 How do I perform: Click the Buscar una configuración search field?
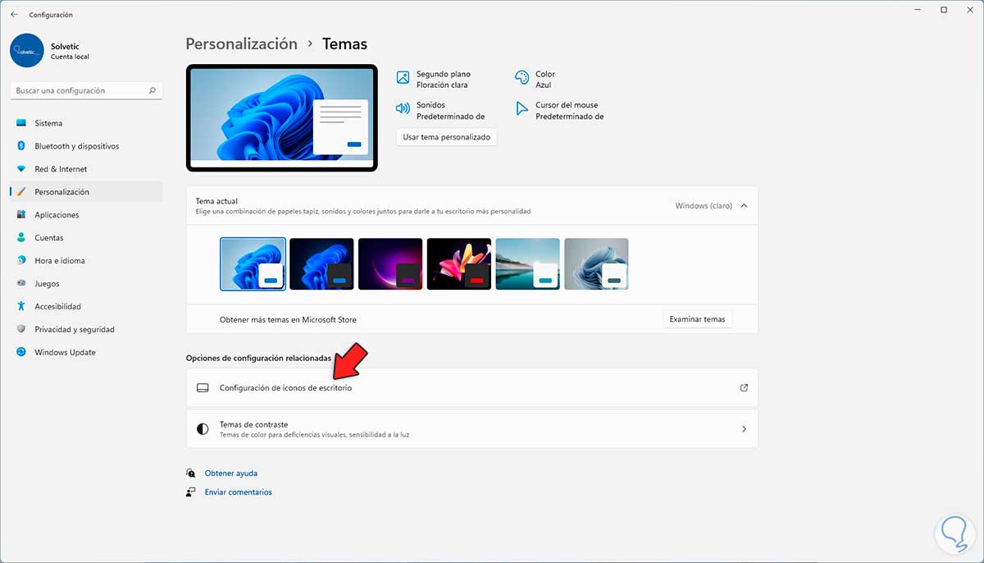click(86, 91)
